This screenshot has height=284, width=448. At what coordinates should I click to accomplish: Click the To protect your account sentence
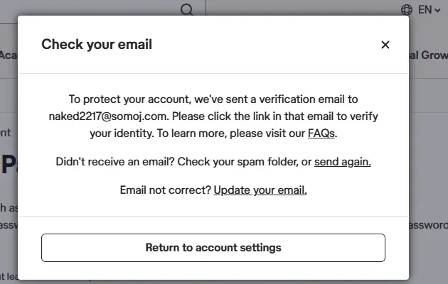pyautogui.click(x=213, y=116)
